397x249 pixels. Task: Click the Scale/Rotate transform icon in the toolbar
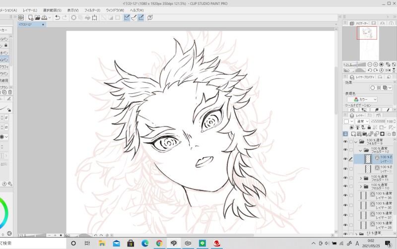click(94, 17)
